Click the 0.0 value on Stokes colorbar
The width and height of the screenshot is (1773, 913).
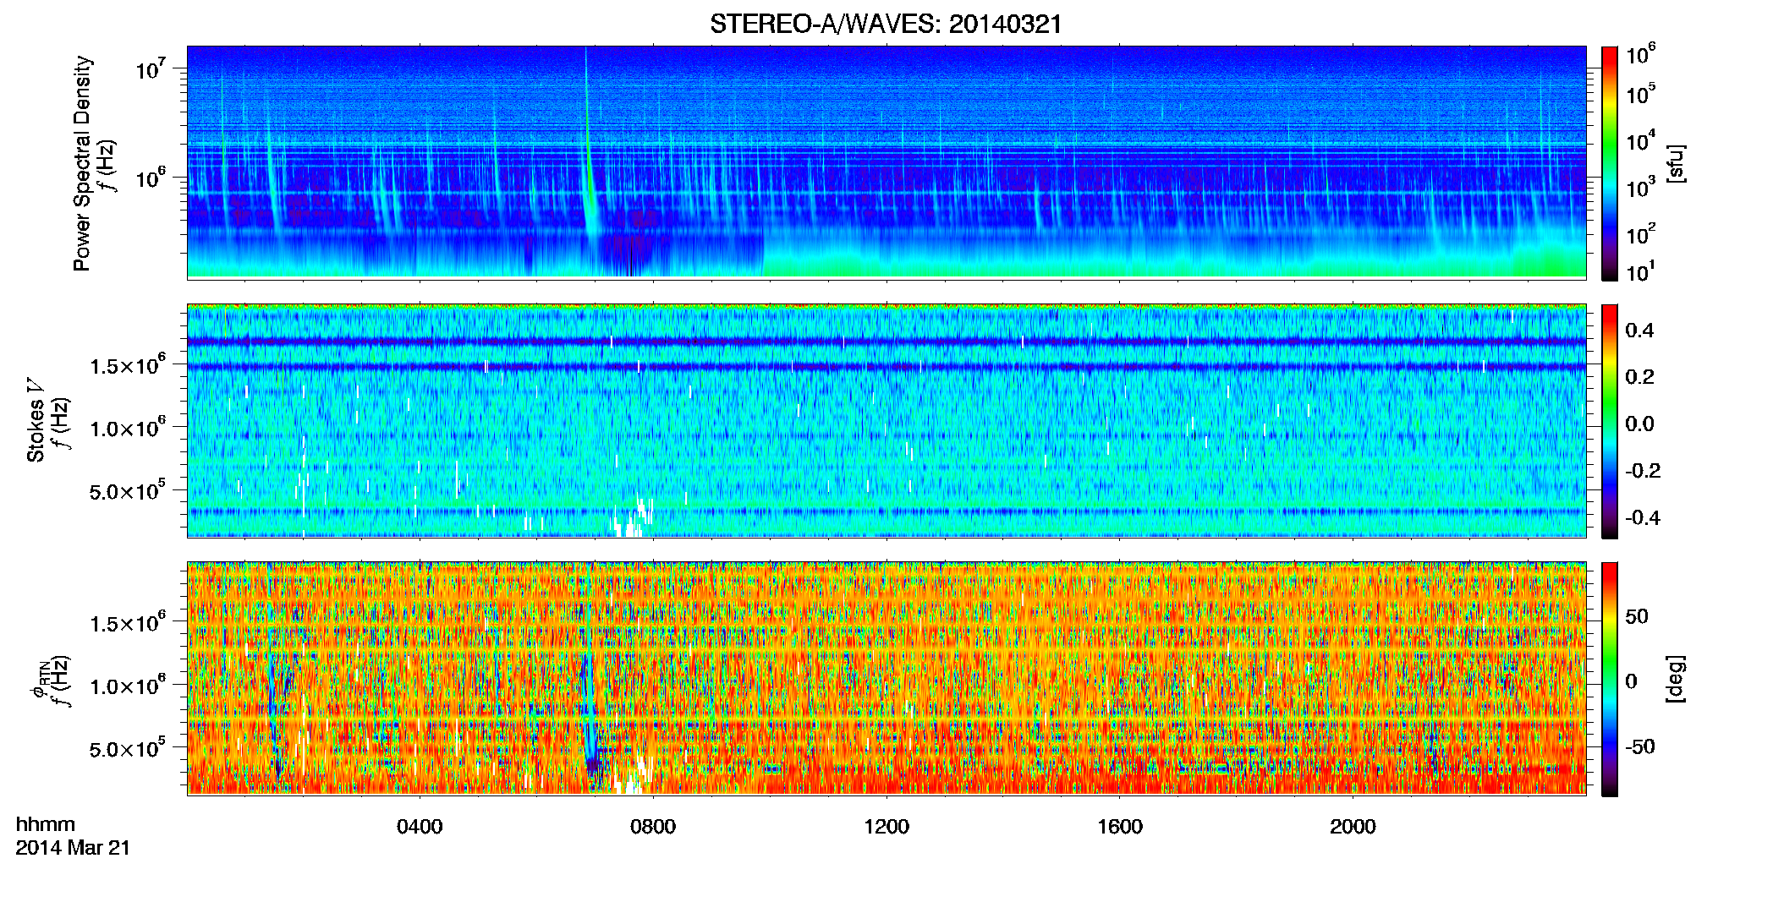[x=1640, y=424]
